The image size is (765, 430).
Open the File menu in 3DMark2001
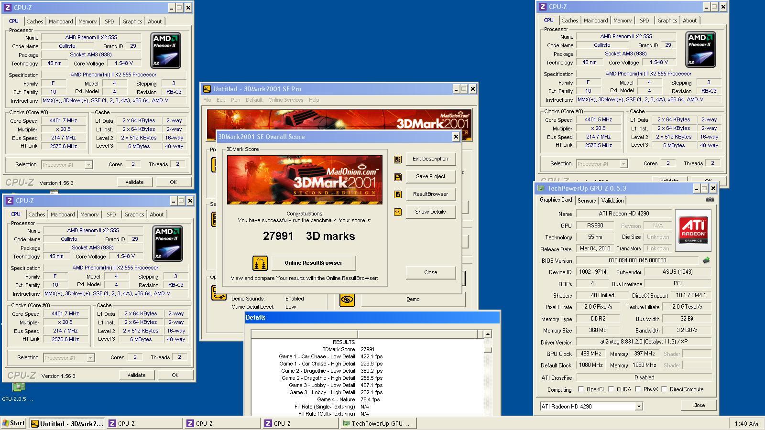[207, 100]
